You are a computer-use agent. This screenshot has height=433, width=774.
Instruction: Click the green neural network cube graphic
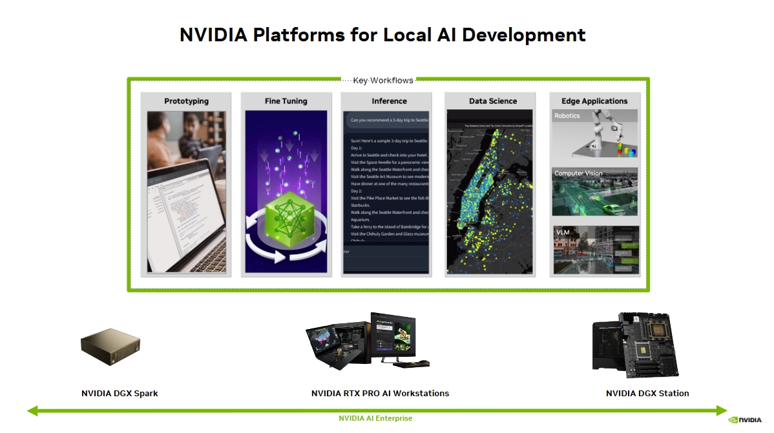click(x=286, y=213)
